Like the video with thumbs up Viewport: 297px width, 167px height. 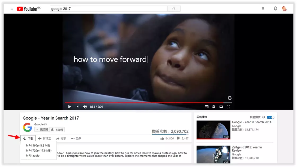pyautogui.click(x=162, y=139)
